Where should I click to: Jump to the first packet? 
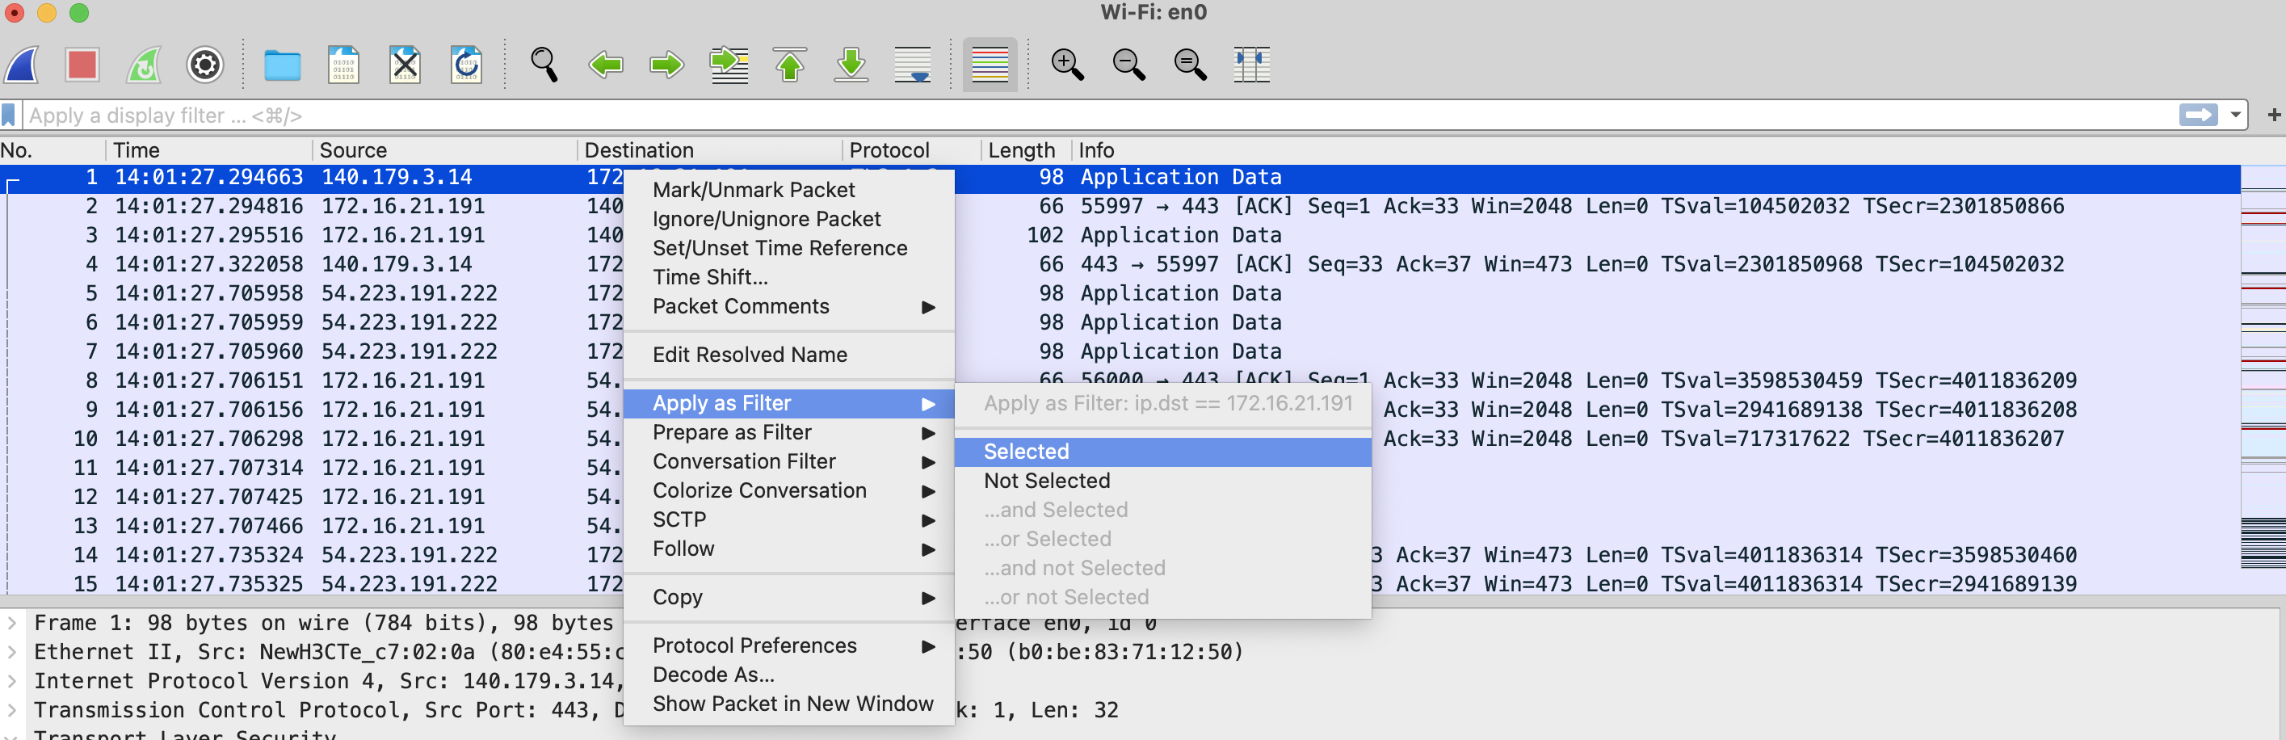(790, 64)
